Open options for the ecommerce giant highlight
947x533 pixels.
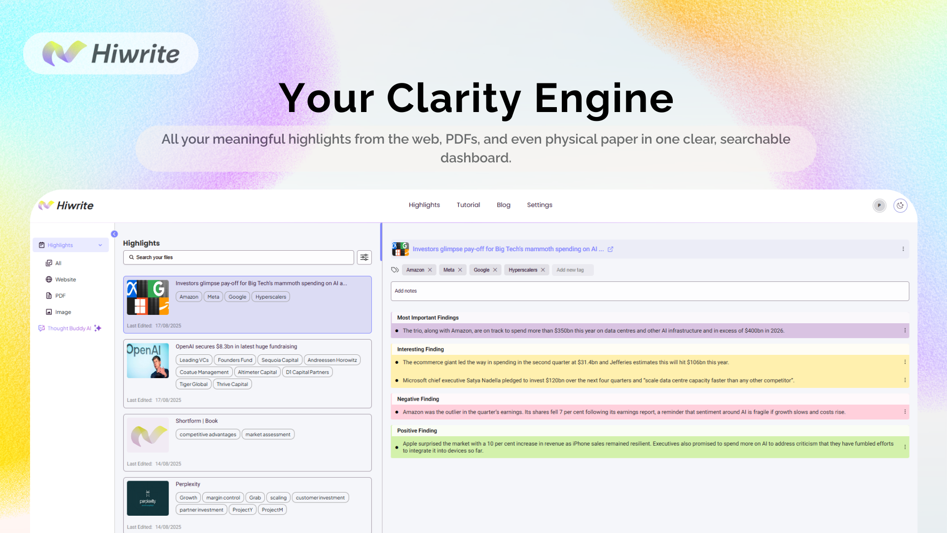905,362
